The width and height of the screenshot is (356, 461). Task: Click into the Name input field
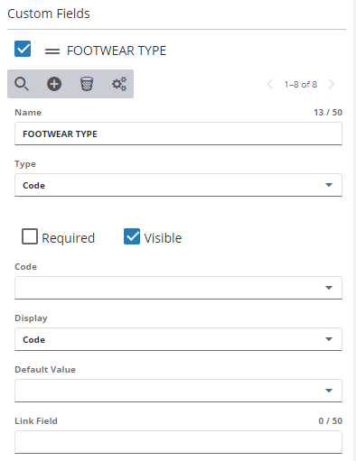coord(178,134)
